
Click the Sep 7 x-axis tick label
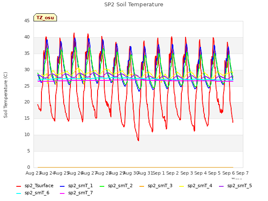pos(242,173)
